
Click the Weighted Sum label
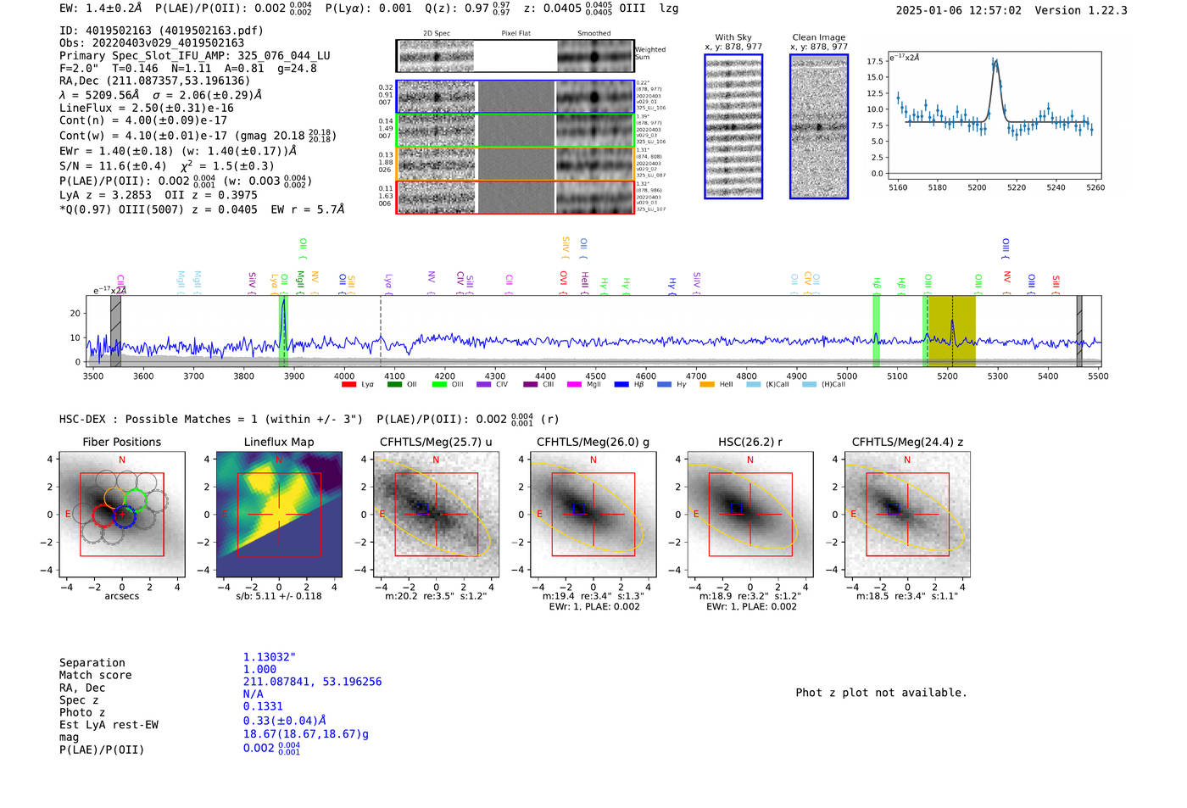coord(650,53)
